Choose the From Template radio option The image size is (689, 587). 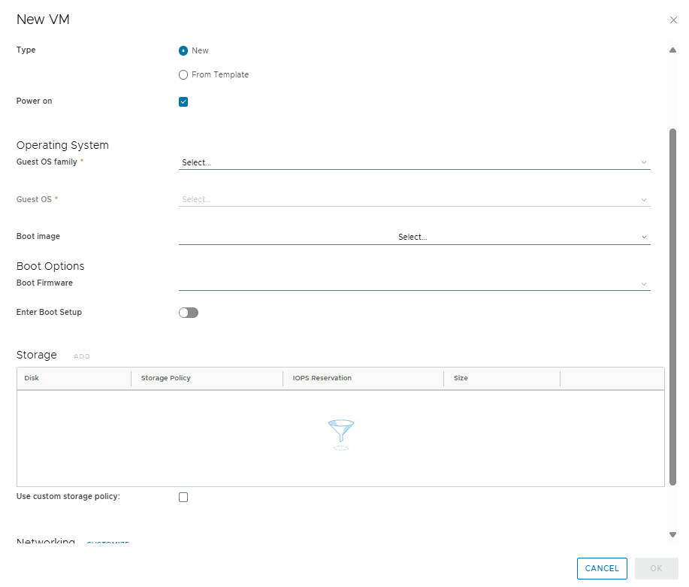183,74
